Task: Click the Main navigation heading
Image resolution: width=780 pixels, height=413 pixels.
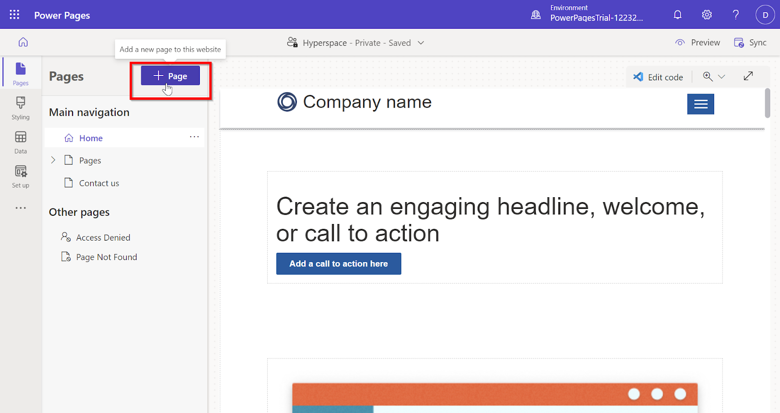Action: [89, 113]
